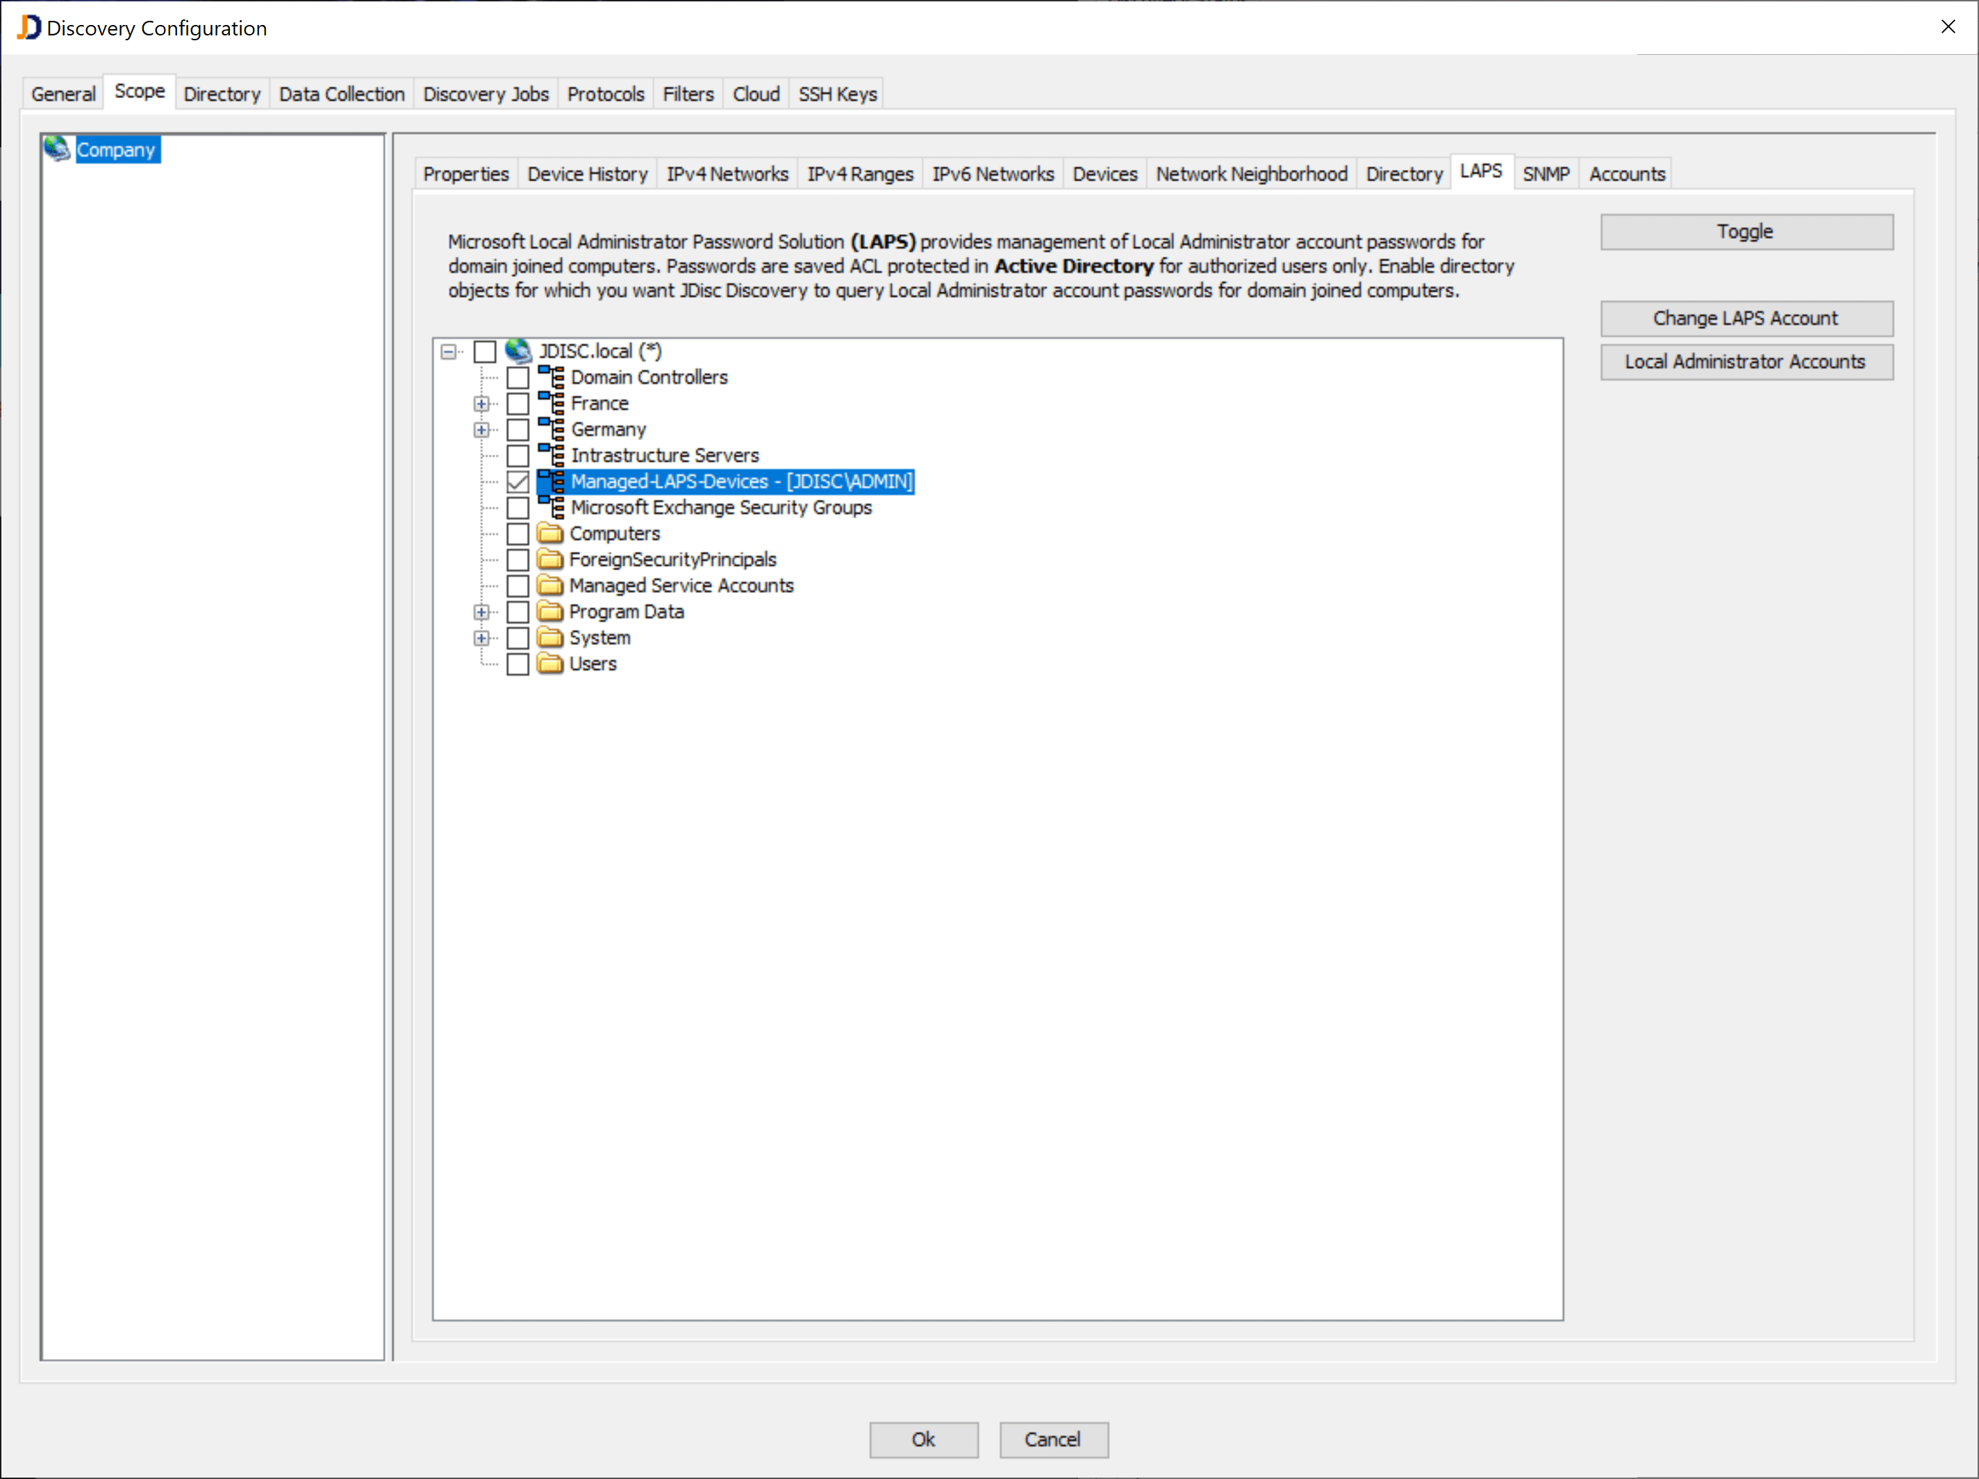Click the folder icon beside Managed Service Accounts
The image size is (1979, 1479).
coord(550,586)
